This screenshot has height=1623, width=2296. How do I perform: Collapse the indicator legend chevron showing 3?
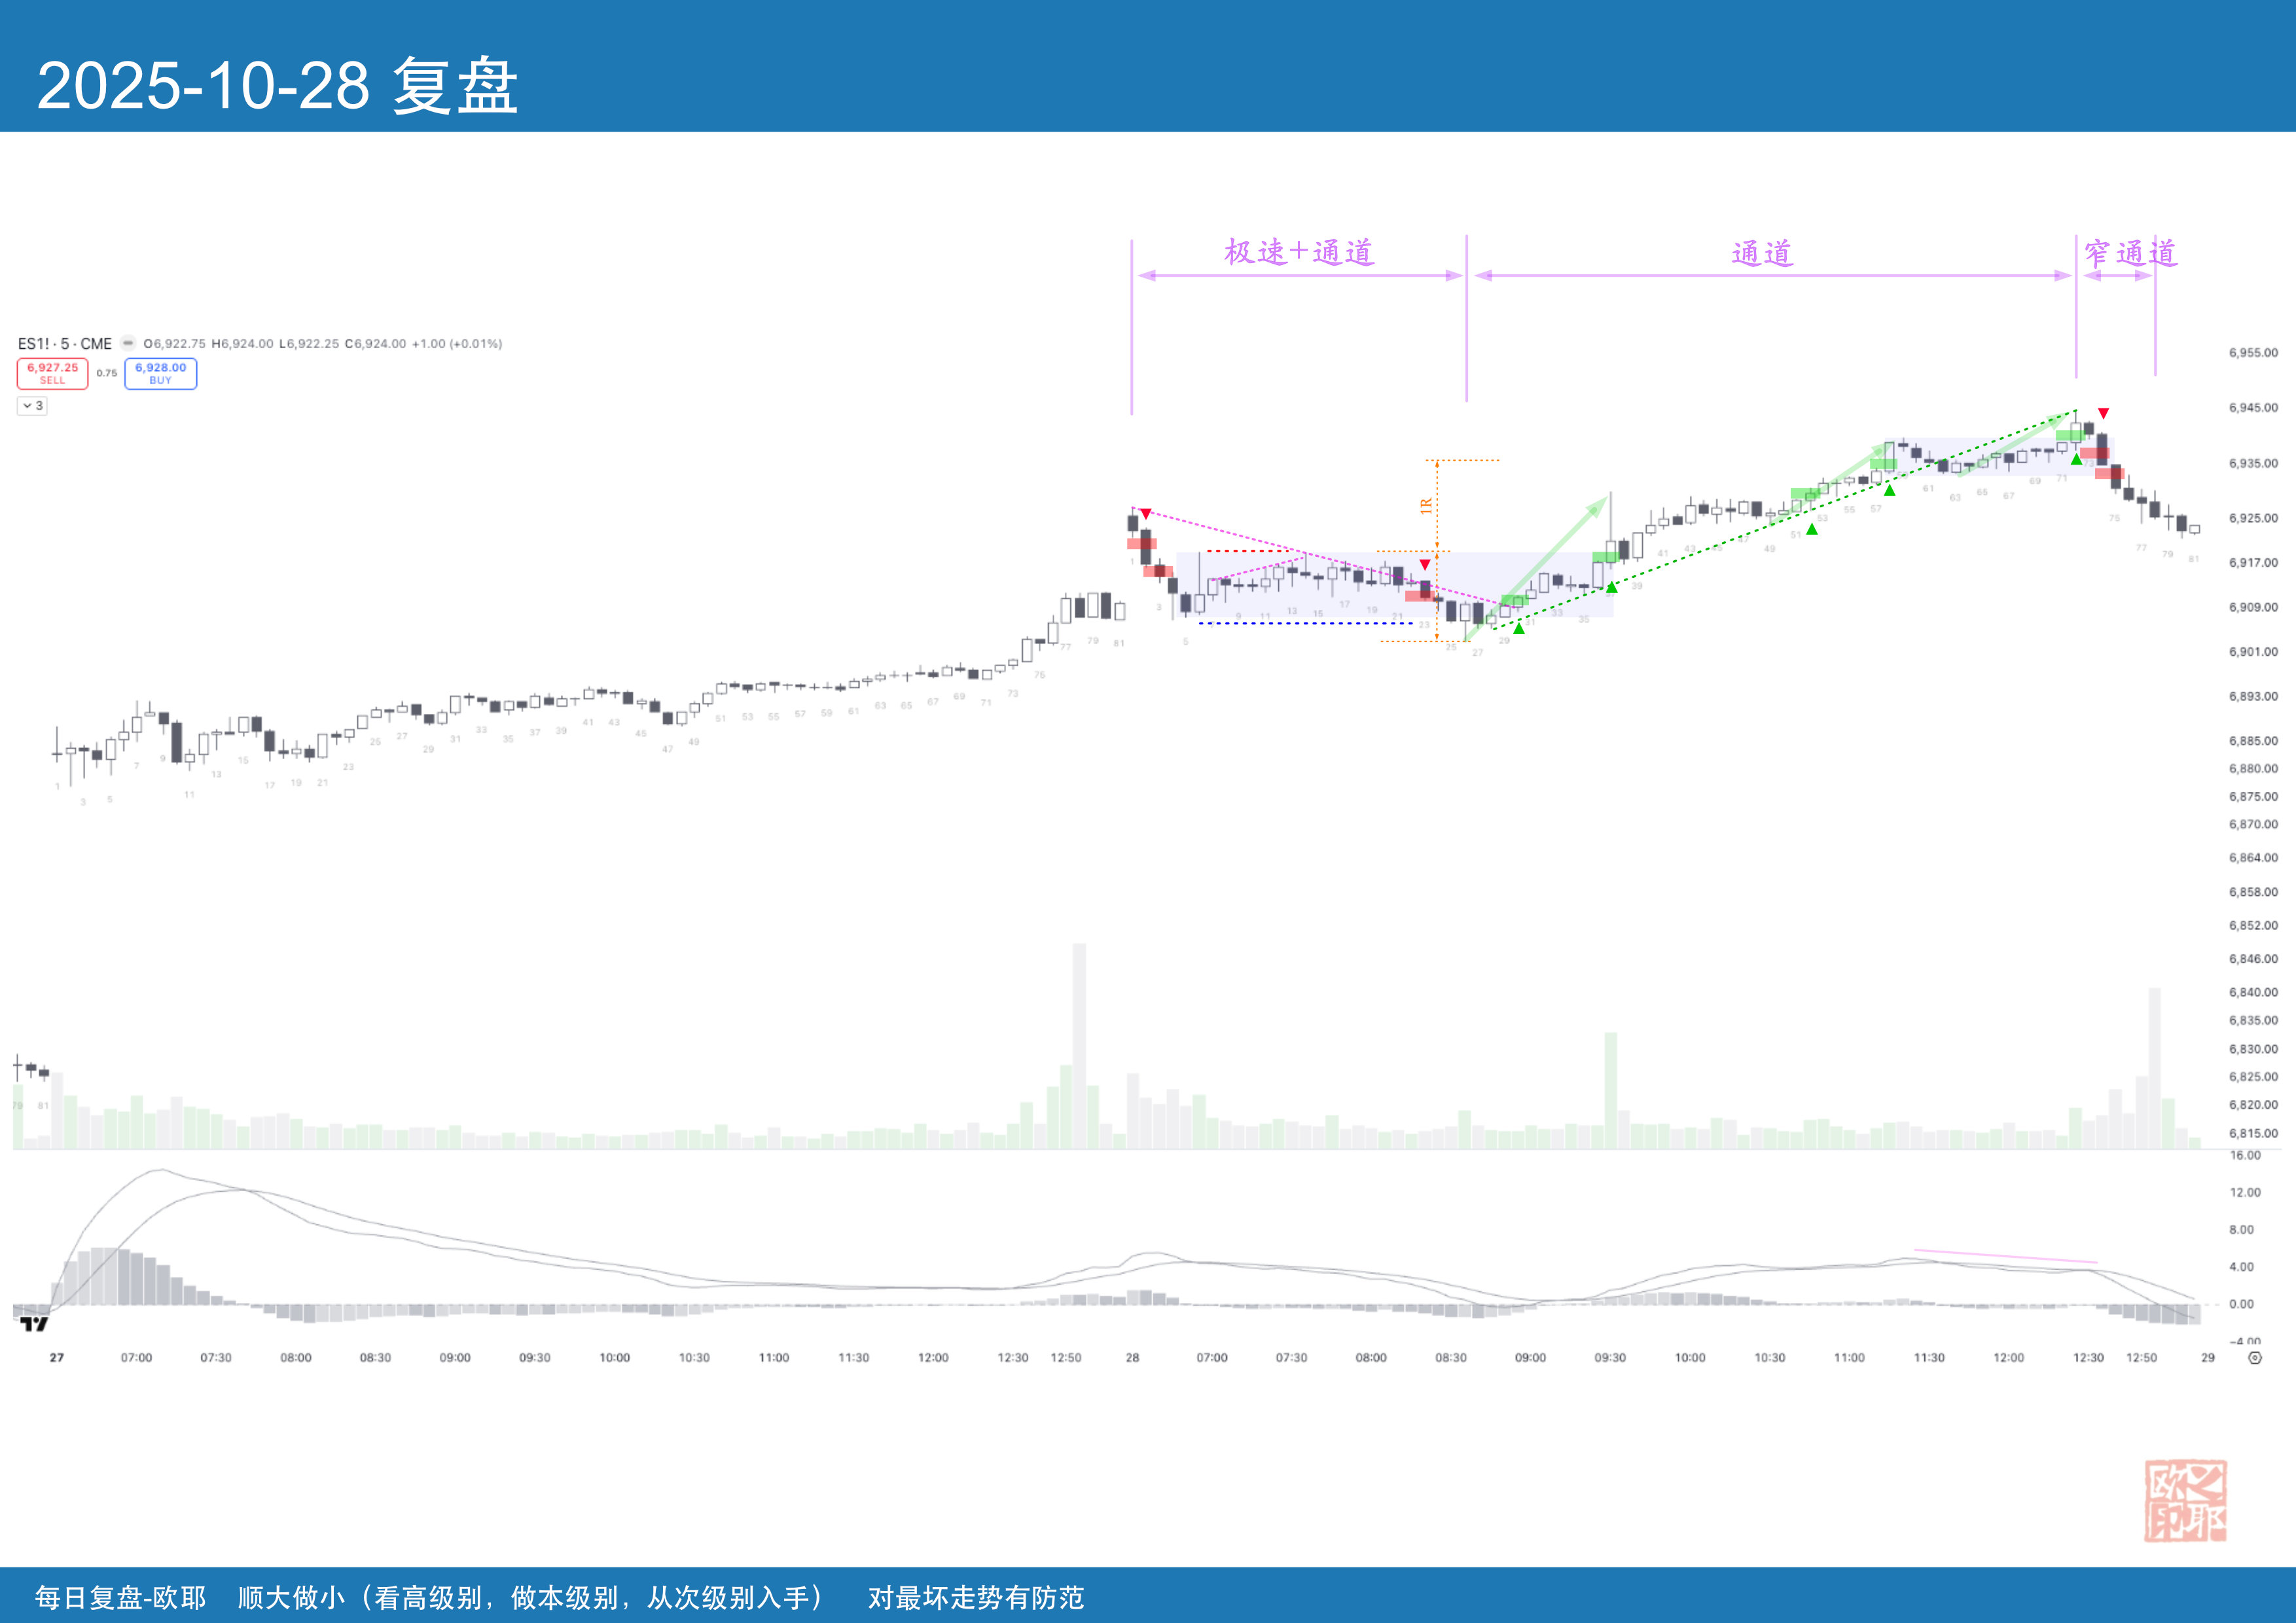tap(32, 406)
